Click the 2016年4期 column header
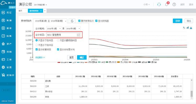Screen dimensions: 196x104 pos(127,76)
